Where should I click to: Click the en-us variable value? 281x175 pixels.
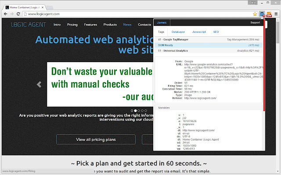186,133
